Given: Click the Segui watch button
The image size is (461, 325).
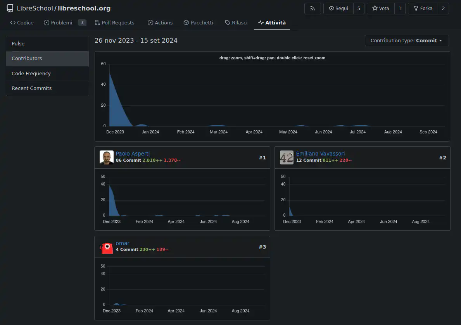Looking at the screenshot, I should [x=338, y=9].
